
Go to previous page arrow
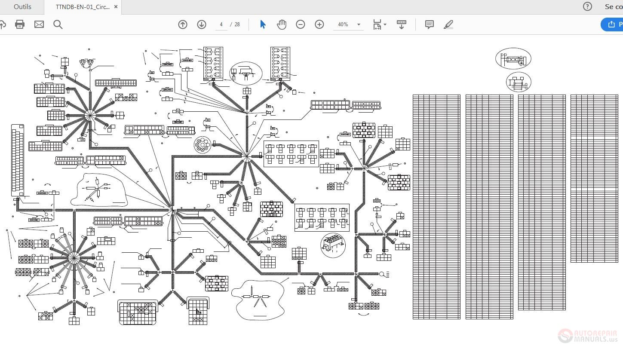(x=183, y=24)
